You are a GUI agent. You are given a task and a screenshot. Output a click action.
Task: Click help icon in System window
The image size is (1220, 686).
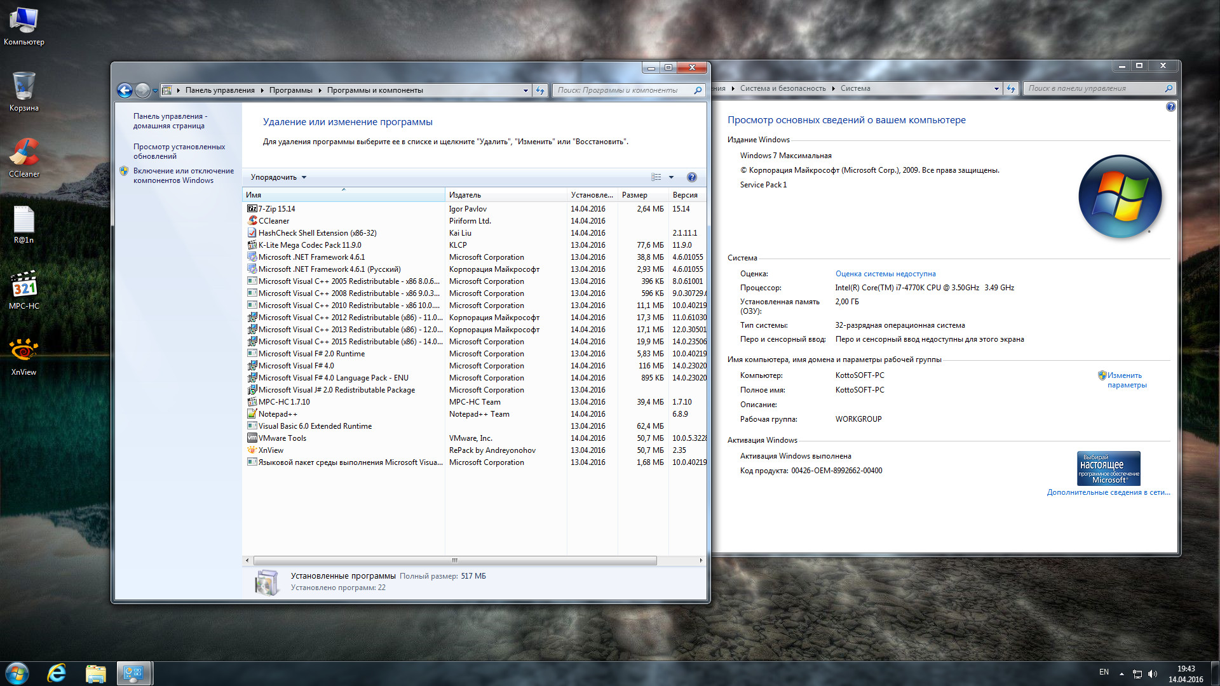(x=1171, y=107)
